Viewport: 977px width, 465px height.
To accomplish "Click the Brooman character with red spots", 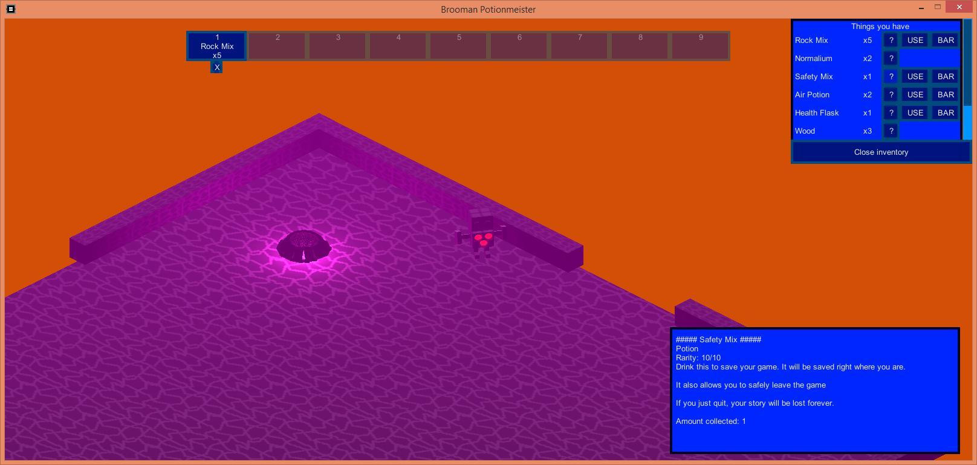I will (481, 234).
